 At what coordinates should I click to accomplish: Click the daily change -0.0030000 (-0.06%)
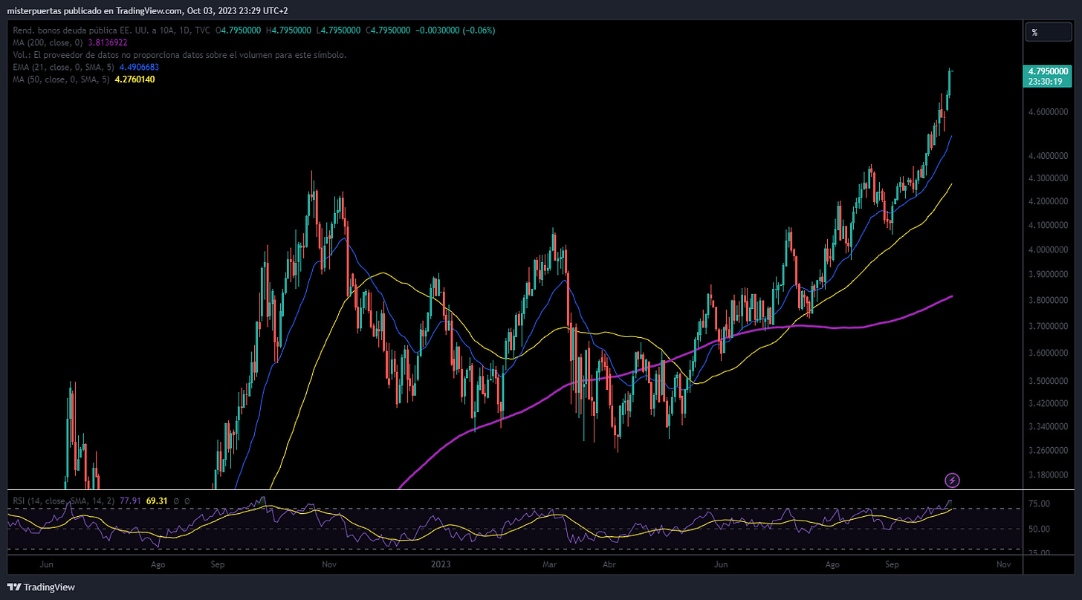coord(455,30)
